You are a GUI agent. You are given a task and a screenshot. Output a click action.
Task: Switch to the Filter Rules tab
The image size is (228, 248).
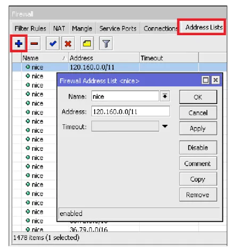[30, 28]
